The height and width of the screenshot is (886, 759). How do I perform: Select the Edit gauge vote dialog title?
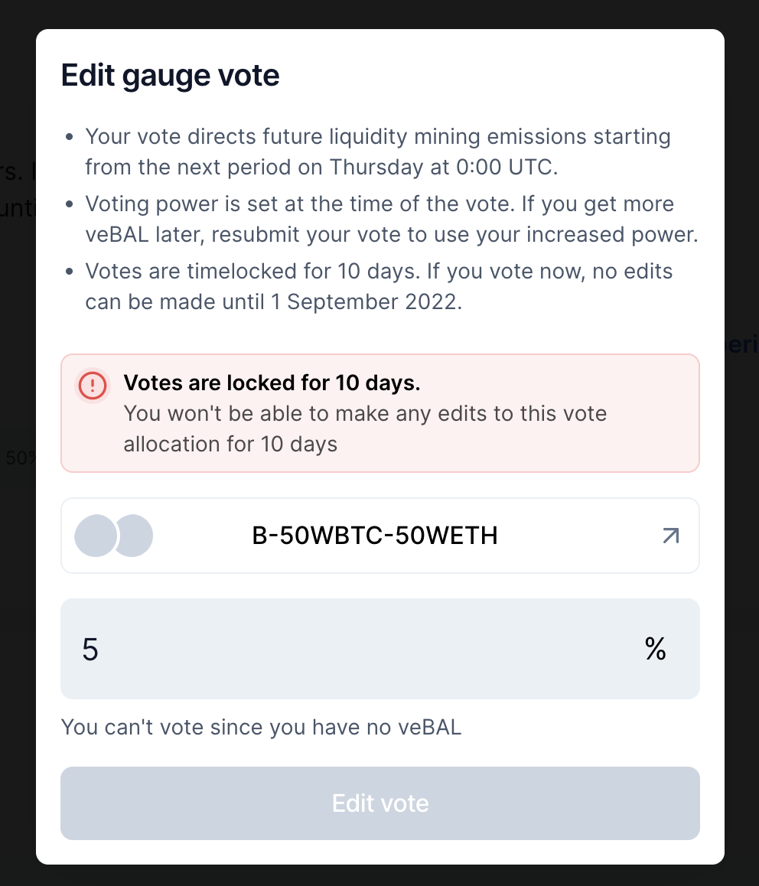[170, 75]
